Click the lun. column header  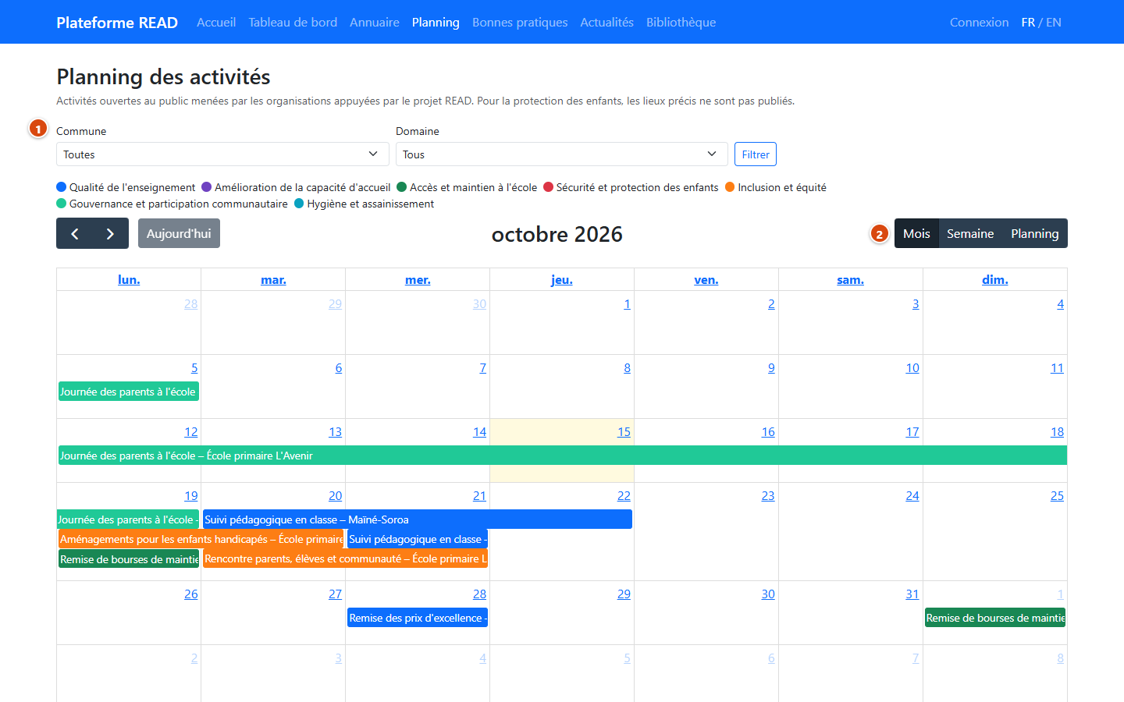pyautogui.click(x=129, y=280)
